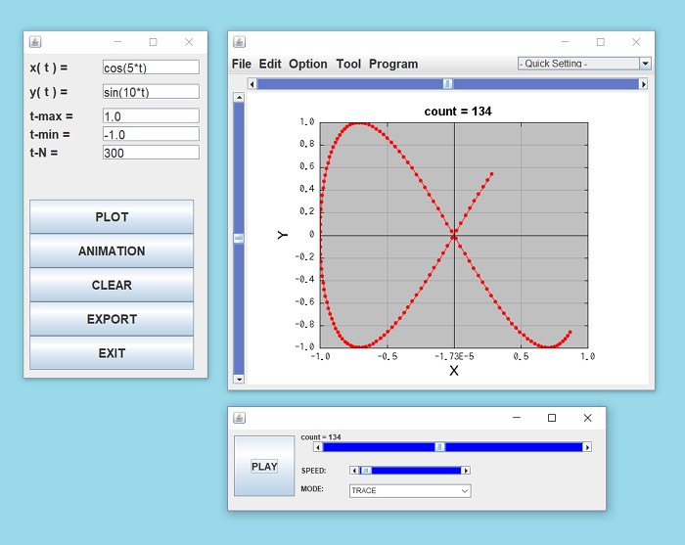Click right arrow of SPEED slider

point(466,471)
